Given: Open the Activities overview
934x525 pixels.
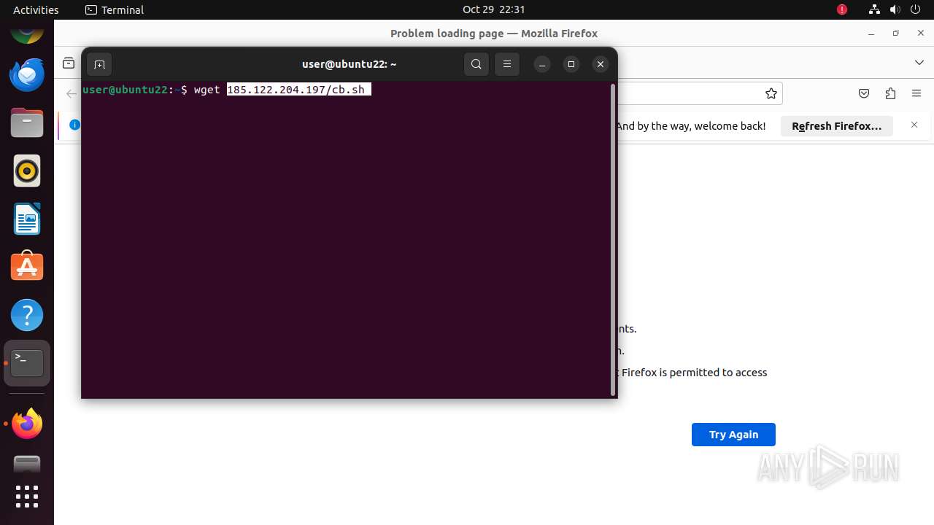Looking at the screenshot, I should [36, 9].
